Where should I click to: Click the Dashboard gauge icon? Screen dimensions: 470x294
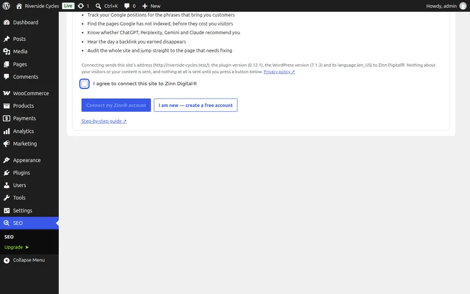(x=6, y=23)
